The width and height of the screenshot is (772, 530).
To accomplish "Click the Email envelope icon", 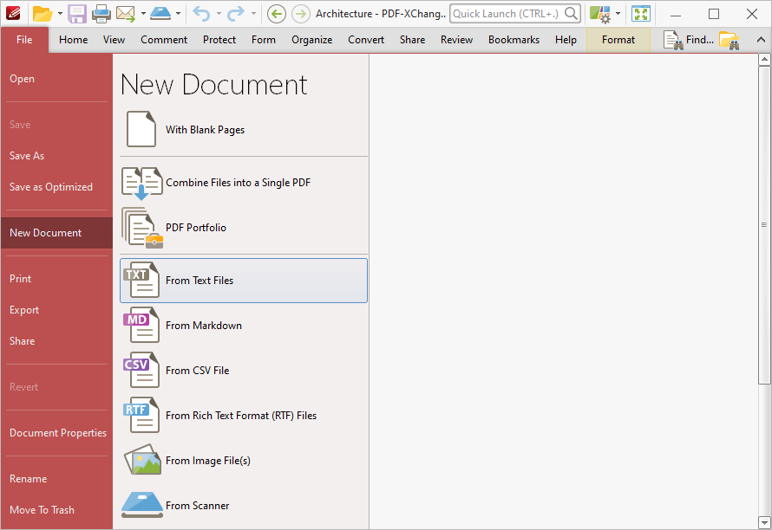I will 126,14.
